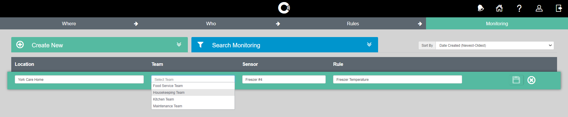Screen dimensions: 568x117
Task: Select Housekeeping Team from the list
Action: click(x=193, y=93)
